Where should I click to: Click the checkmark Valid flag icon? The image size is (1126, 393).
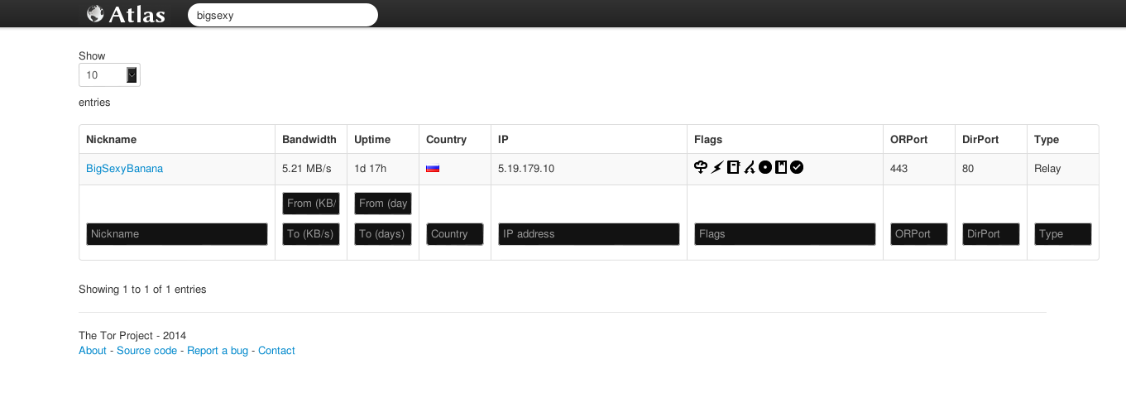click(x=797, y=168)
